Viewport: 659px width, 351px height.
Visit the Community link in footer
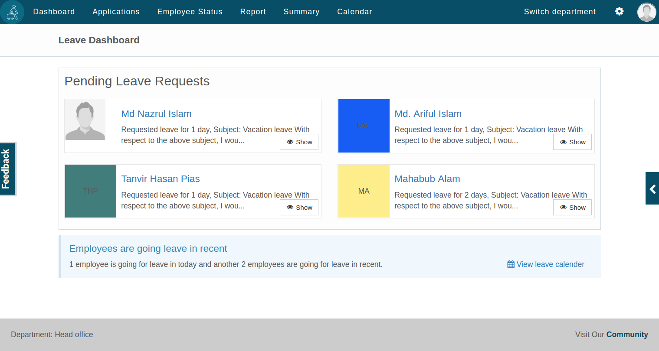coord(627,335)
